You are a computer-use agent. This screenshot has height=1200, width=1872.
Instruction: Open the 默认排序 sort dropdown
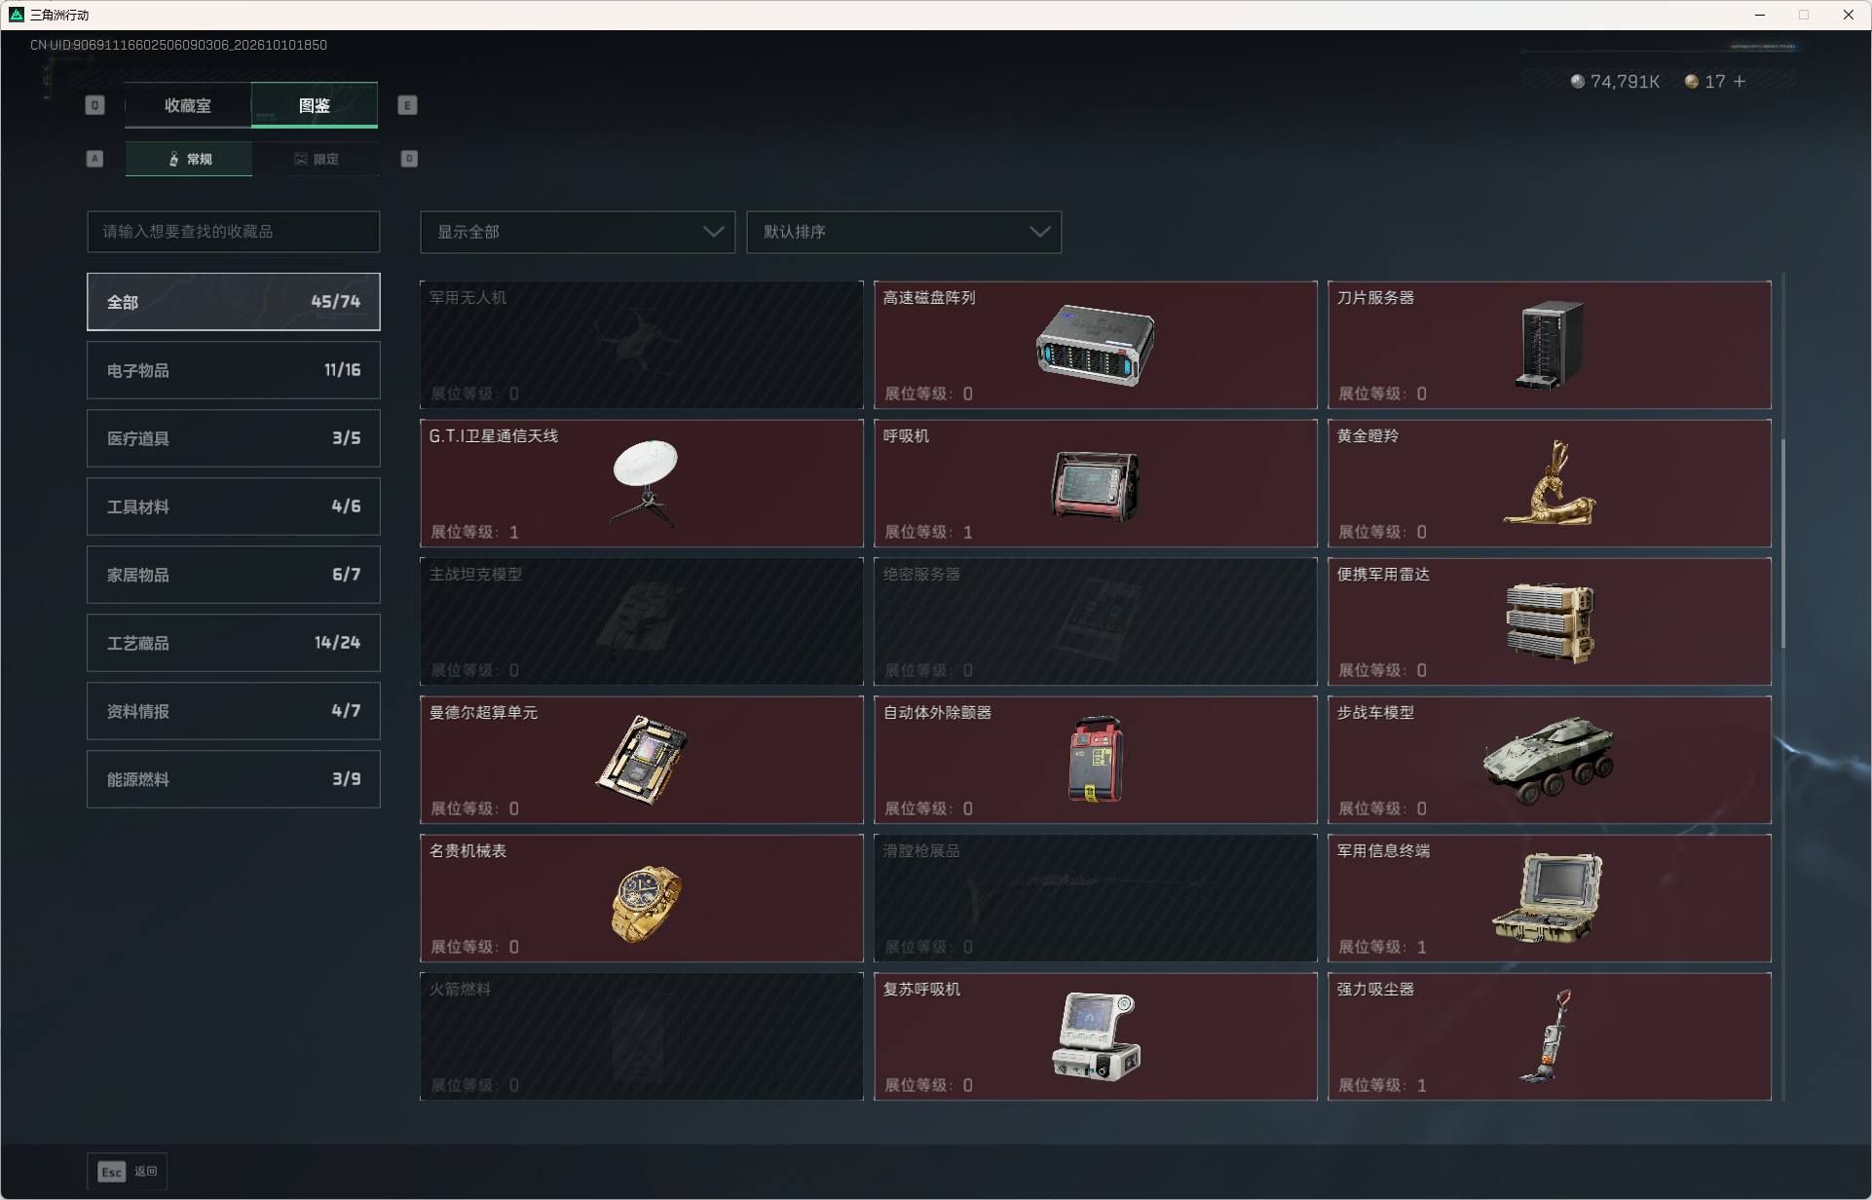[x=904, y=232]
